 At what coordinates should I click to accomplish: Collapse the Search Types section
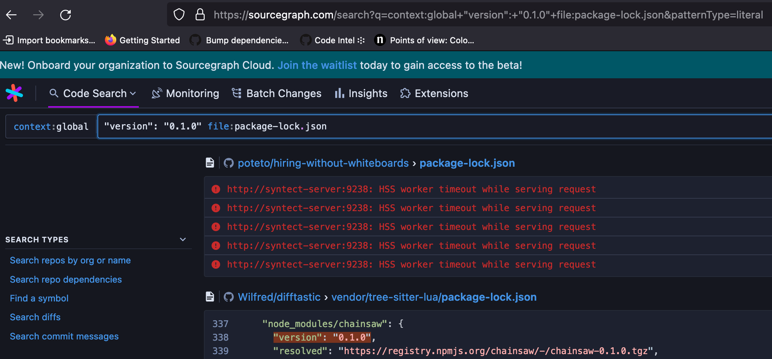pyautogui.click(x=183, y=239)
